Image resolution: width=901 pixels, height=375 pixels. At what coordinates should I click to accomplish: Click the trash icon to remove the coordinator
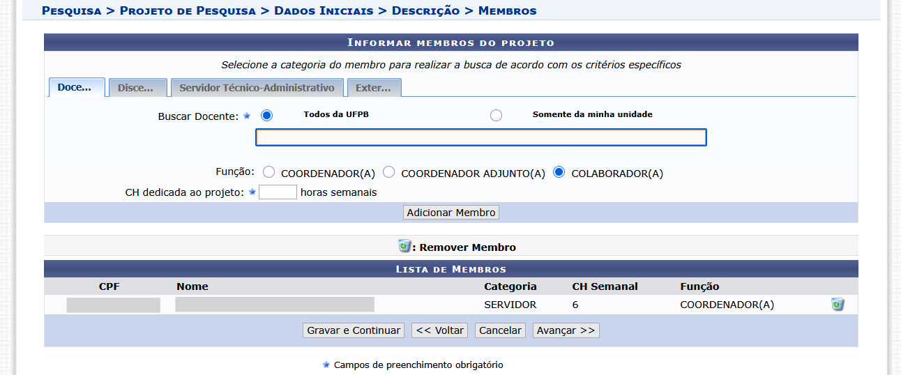click(x=838, y=305)
